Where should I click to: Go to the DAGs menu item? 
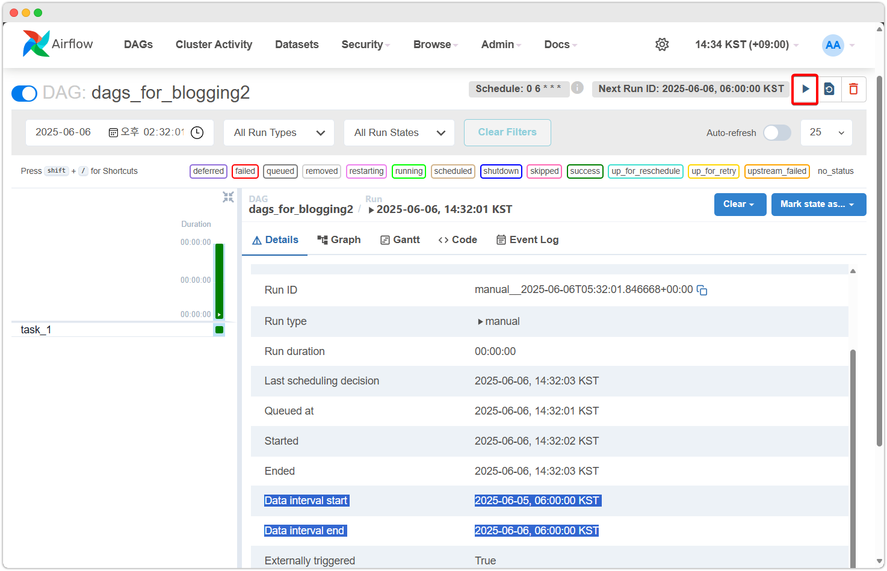click(x=138, y=45)
